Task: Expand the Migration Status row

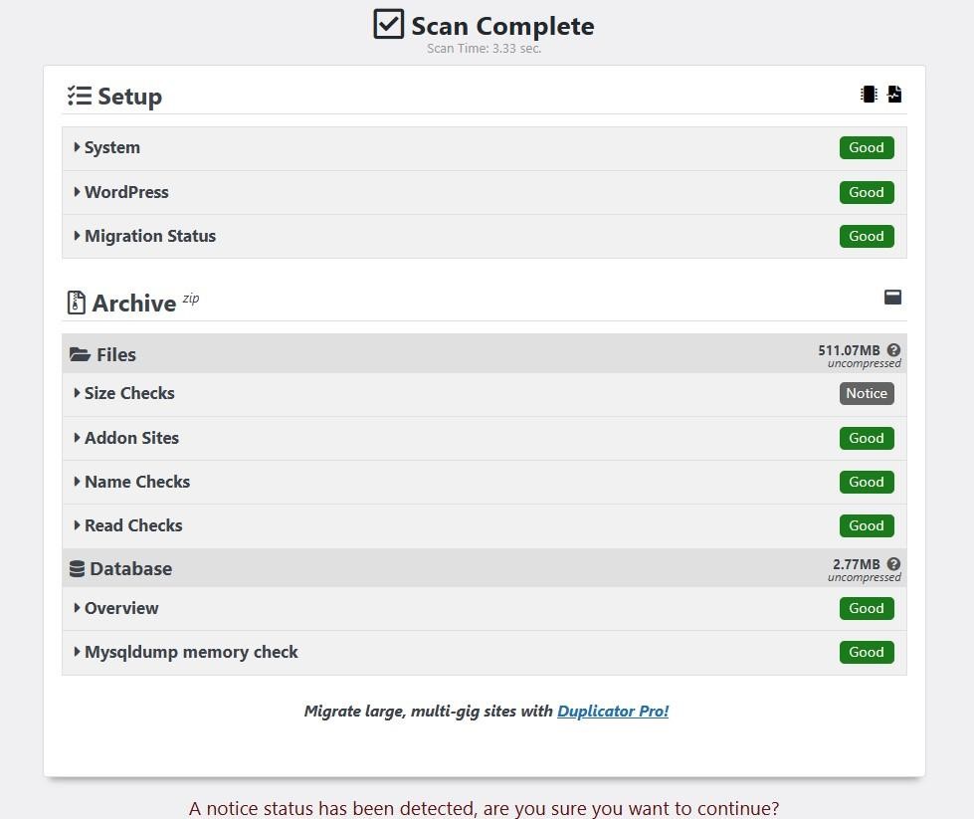Action: click(484, 236)
